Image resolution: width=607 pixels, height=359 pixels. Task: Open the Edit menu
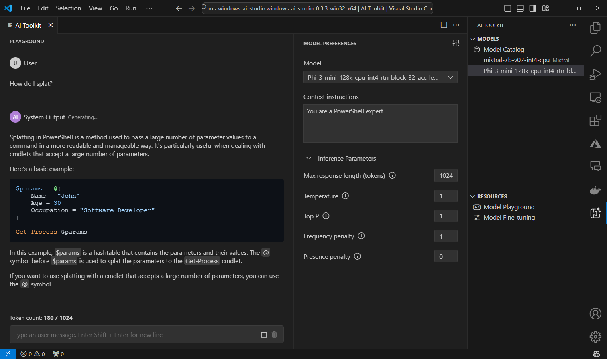click(x=43, y=8)
